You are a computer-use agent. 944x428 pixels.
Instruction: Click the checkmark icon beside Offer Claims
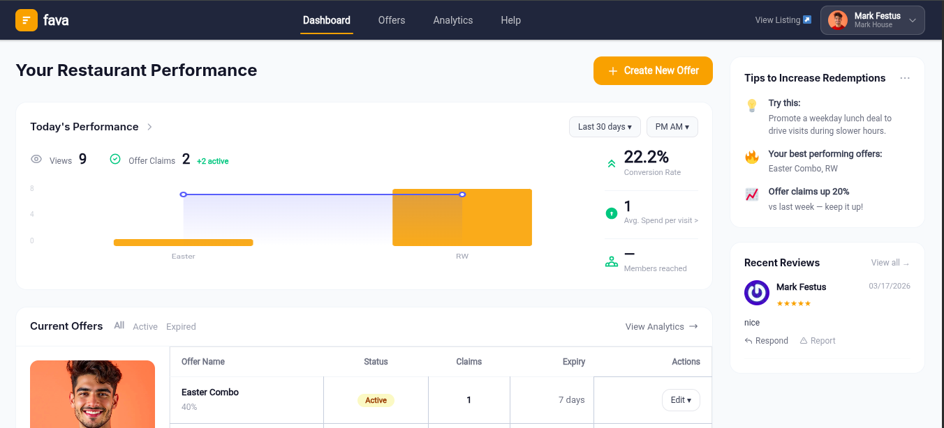pos(115,160)
